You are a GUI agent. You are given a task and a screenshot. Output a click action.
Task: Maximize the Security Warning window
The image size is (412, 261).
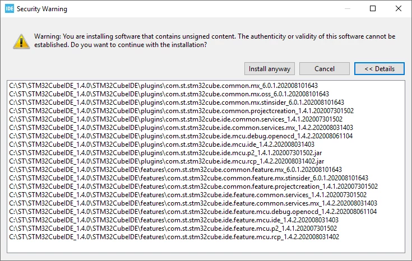373,8
